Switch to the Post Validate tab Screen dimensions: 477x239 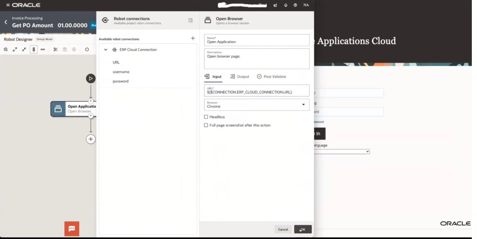pyautogui.click(x=271, y=76)
